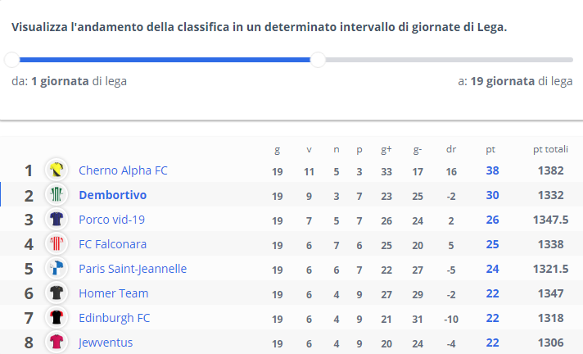583x354 pixels.
Task: Open Jewventus team link
Action: point(106,343)
